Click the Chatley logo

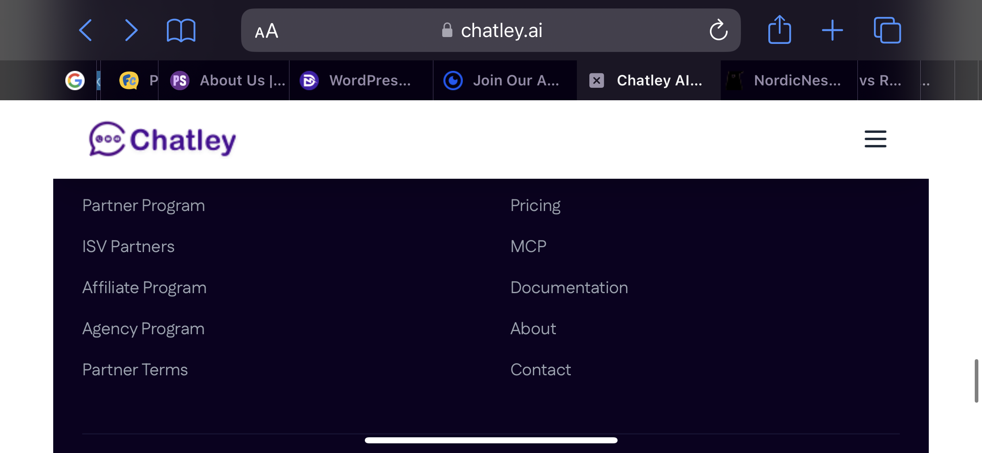[162, 139]
